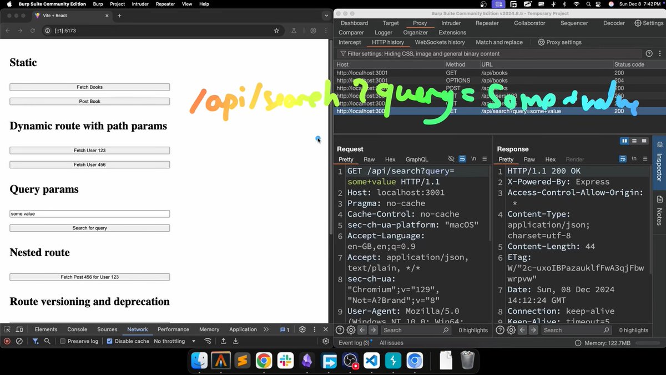Open the HTTP history three-dot options menu
666x375 pixels.
[x=659, y=54]
